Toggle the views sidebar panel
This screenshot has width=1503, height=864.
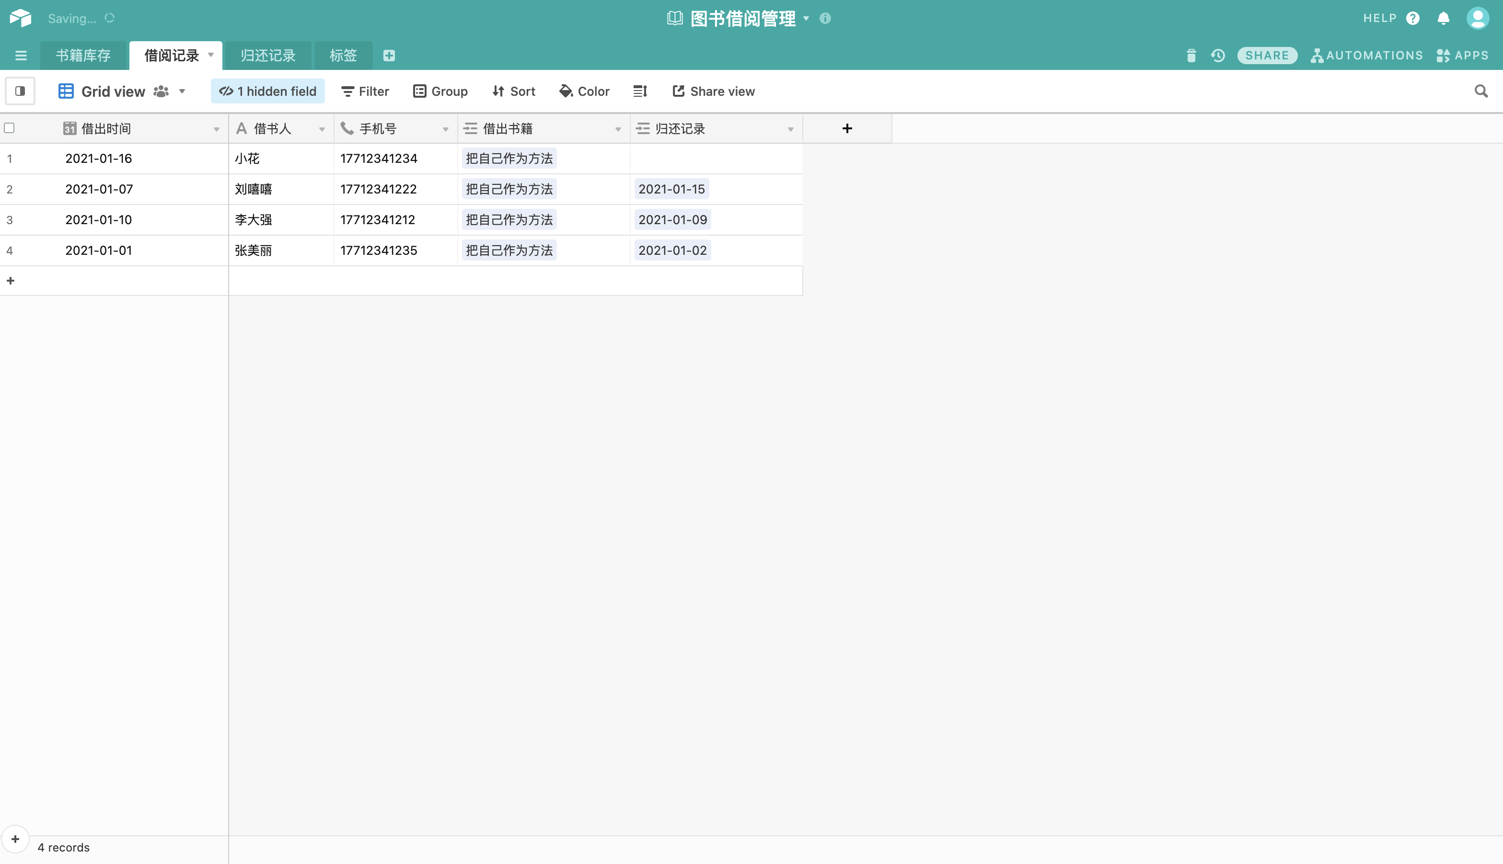click(20, 91)
